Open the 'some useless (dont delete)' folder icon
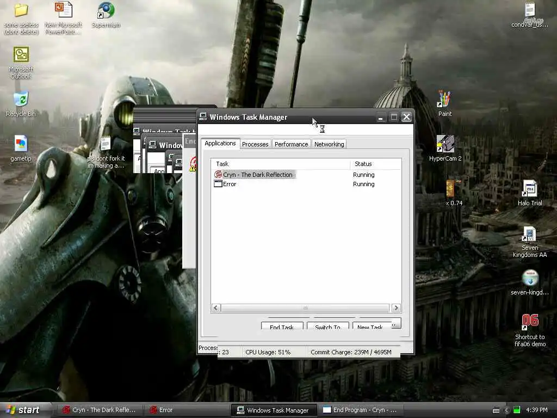Image resolution: width=557 pixels, height=418 pixels. [x=21, y=10]
